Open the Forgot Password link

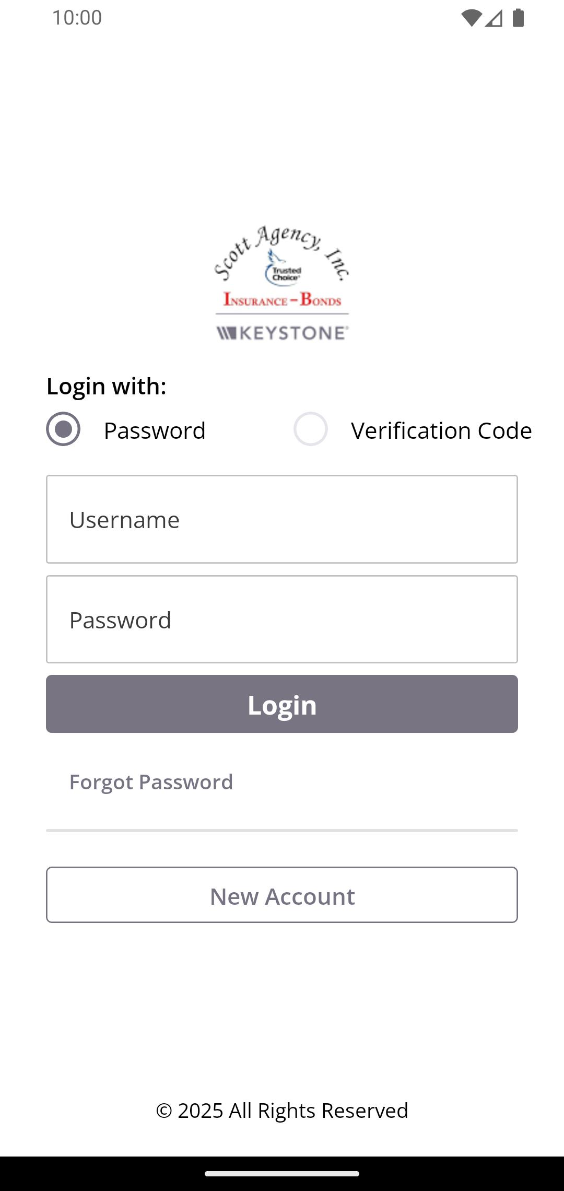coord(151,782)
